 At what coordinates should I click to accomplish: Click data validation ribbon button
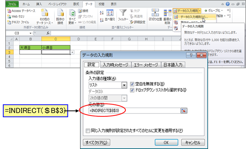click(186, 11)
